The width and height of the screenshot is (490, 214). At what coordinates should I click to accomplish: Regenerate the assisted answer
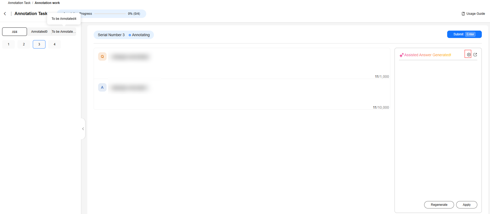[439, 205]
